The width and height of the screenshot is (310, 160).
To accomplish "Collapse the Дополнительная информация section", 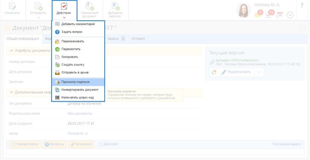I will (x=11, y=92).
